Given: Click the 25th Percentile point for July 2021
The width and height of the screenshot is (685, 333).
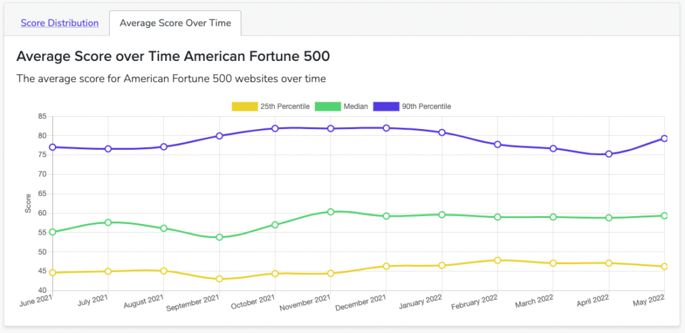Looking at the screenshot, I should click(x=108, y=271).
